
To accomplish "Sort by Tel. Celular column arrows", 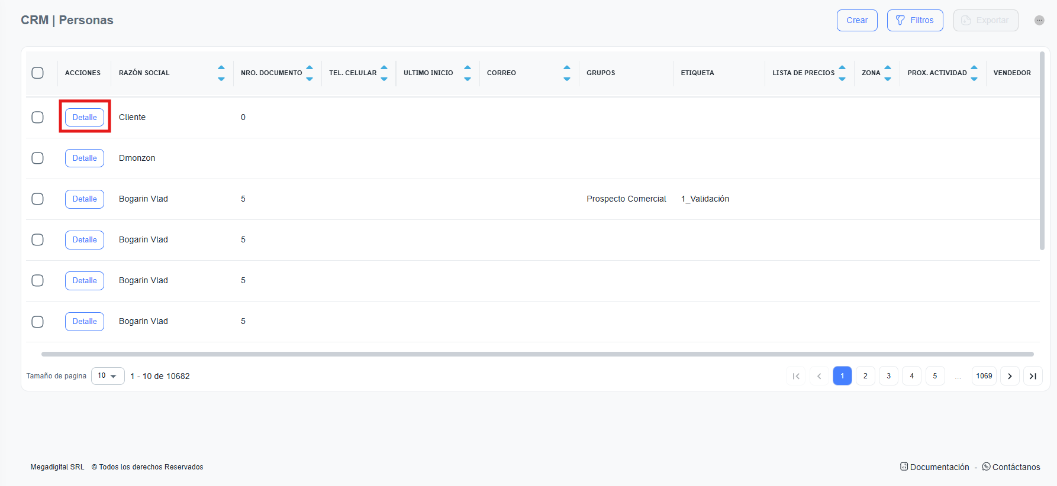I will click(x=384, y=73).
